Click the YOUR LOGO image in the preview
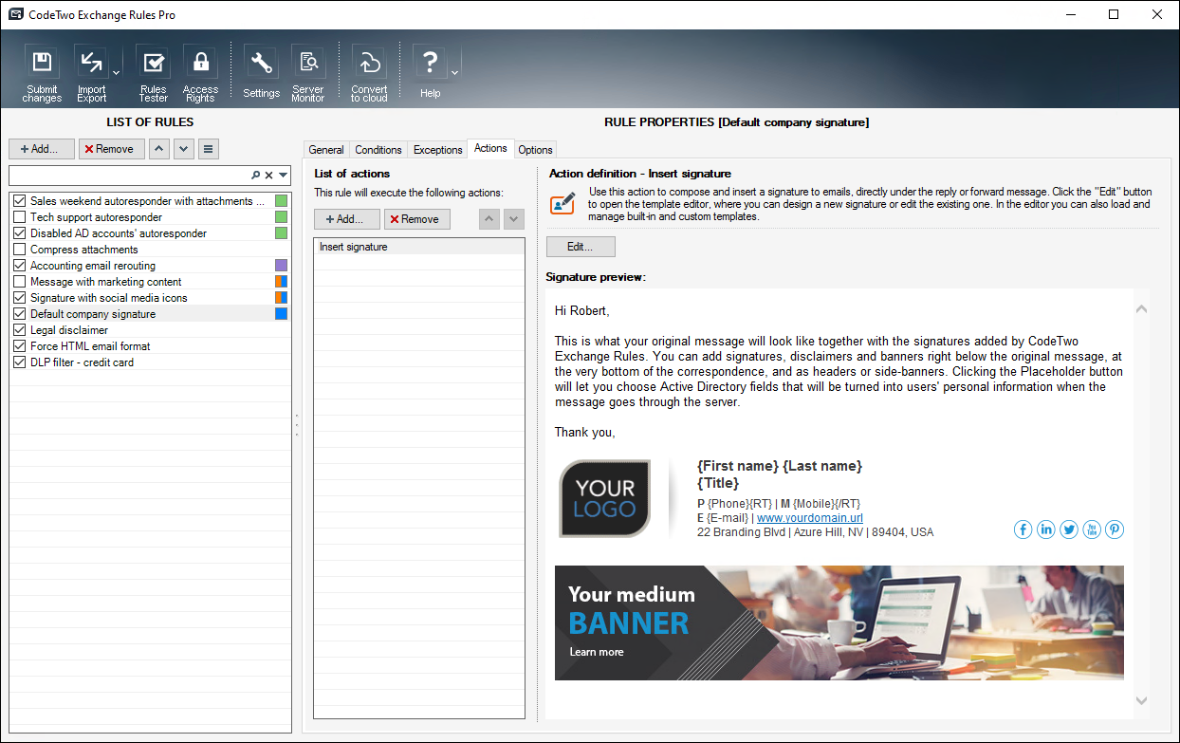The height and width of the screenshot is (743, 1180). [604, 498]
